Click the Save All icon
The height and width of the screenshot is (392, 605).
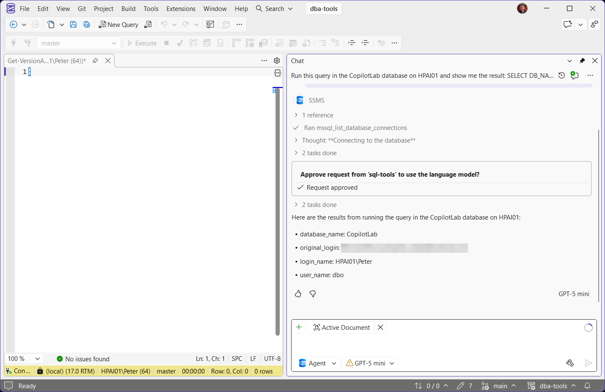(x=87, y=24)
